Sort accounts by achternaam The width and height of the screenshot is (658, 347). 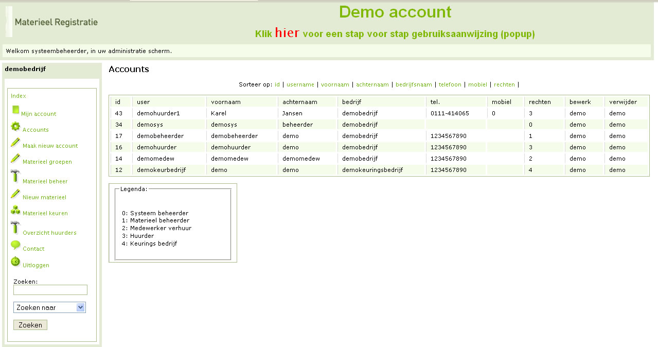pyautogui.click(x=372, y=84)
